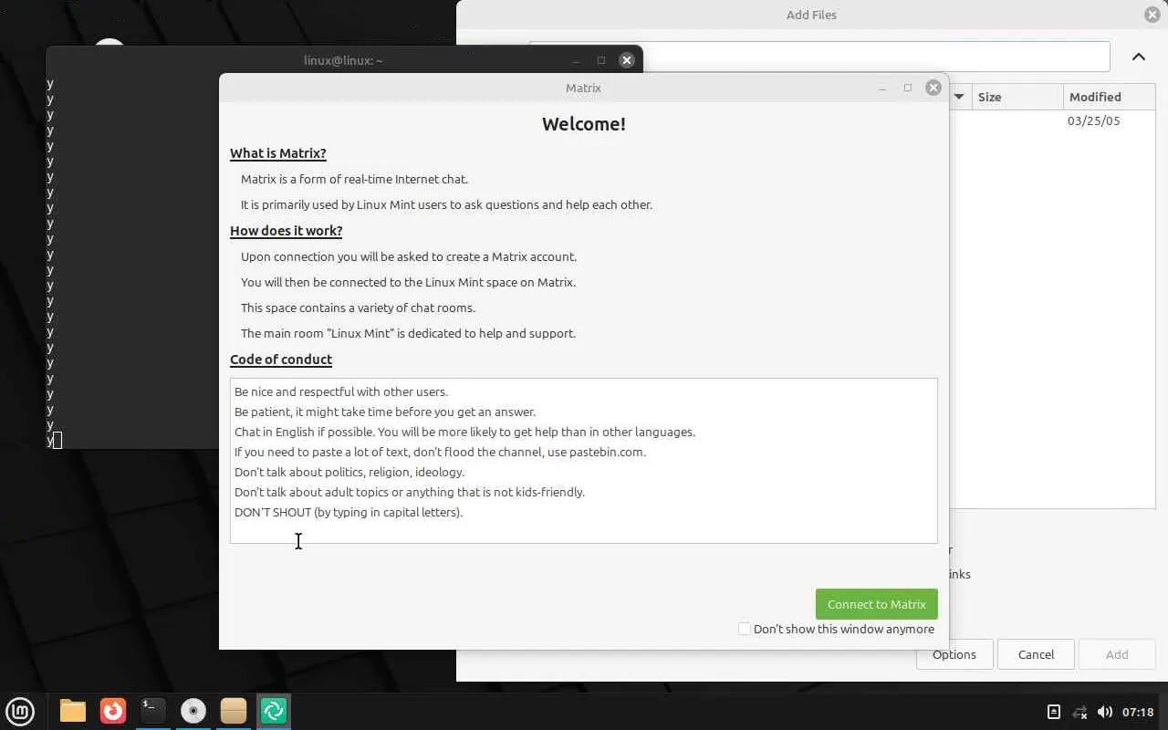Click the line about Linux Mint users asking questions
This screenshot has height=730, width=1168.
coord(446,204)
